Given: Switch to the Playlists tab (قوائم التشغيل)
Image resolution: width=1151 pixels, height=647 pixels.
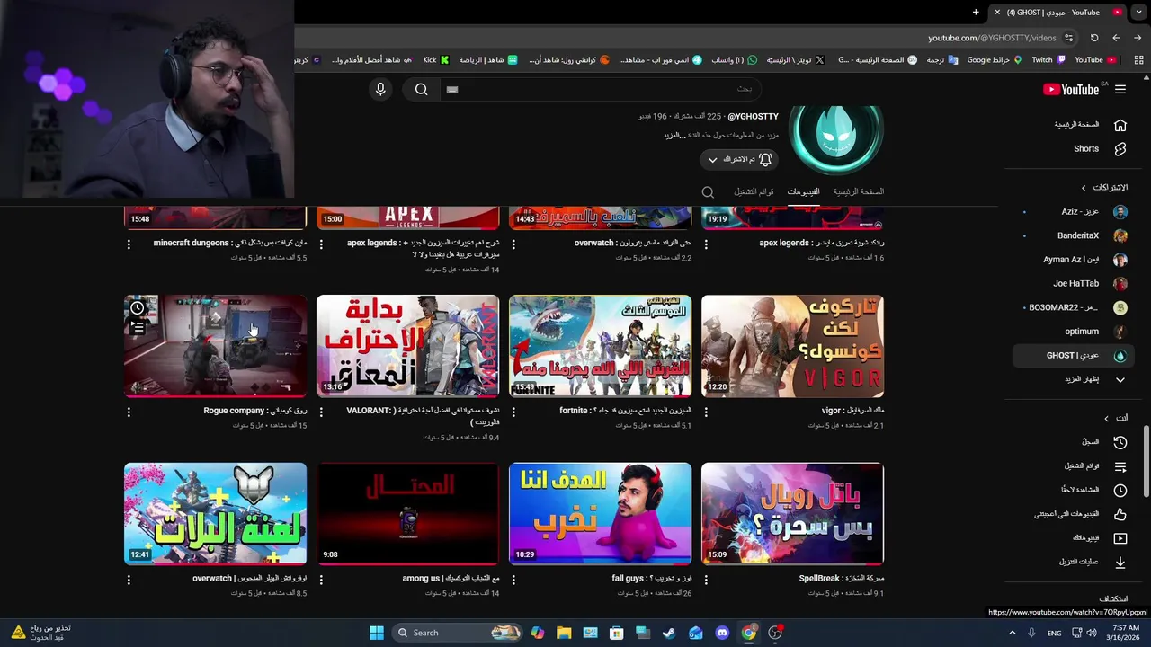Looking at the screenshot, I should (754, 191).
